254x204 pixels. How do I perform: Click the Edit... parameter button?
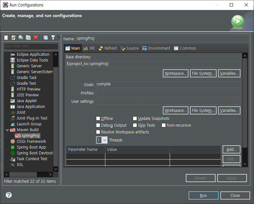(231, 159)
